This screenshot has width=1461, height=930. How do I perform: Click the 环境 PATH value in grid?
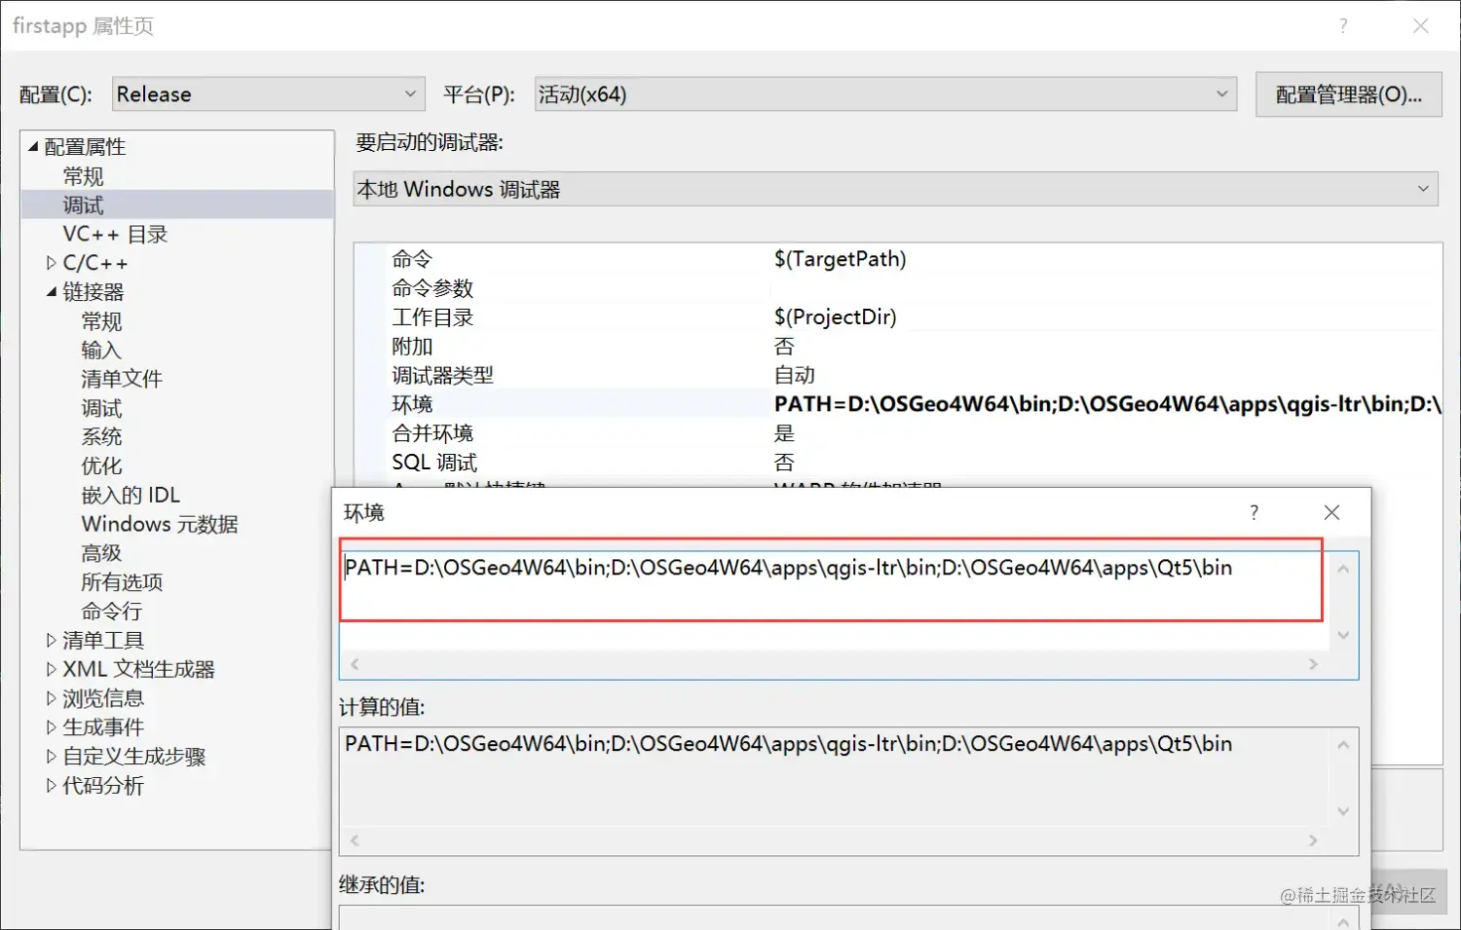pyautogui.click(x=1106, y=404)
